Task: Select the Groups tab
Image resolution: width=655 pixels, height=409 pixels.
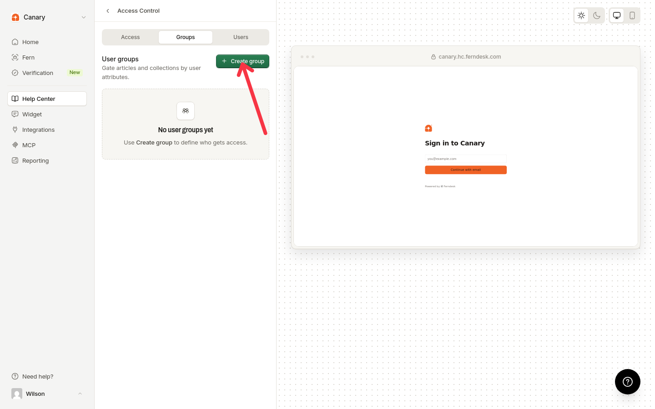Action: [x=186, y=37]
